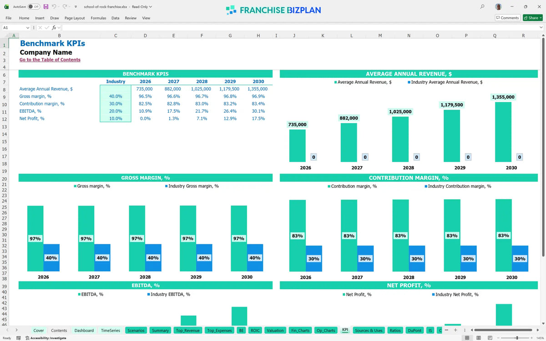
Task: Click Accessibility: Investigate in status bar
Action: [45, 338]
